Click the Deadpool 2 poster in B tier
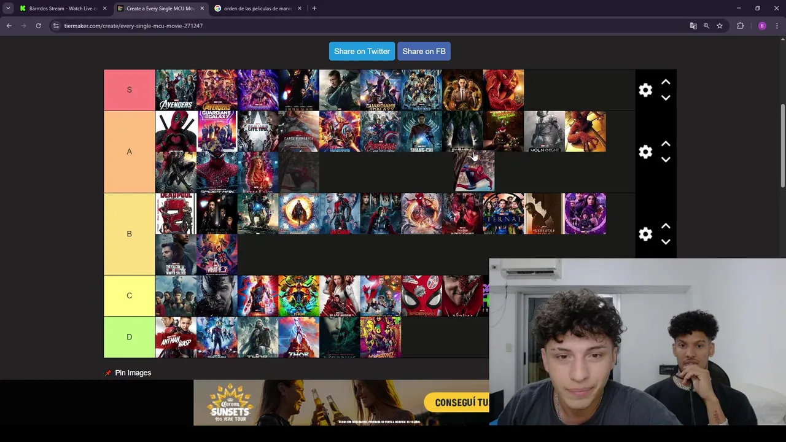Screen dimensions: 786x442 click(176, 214)
